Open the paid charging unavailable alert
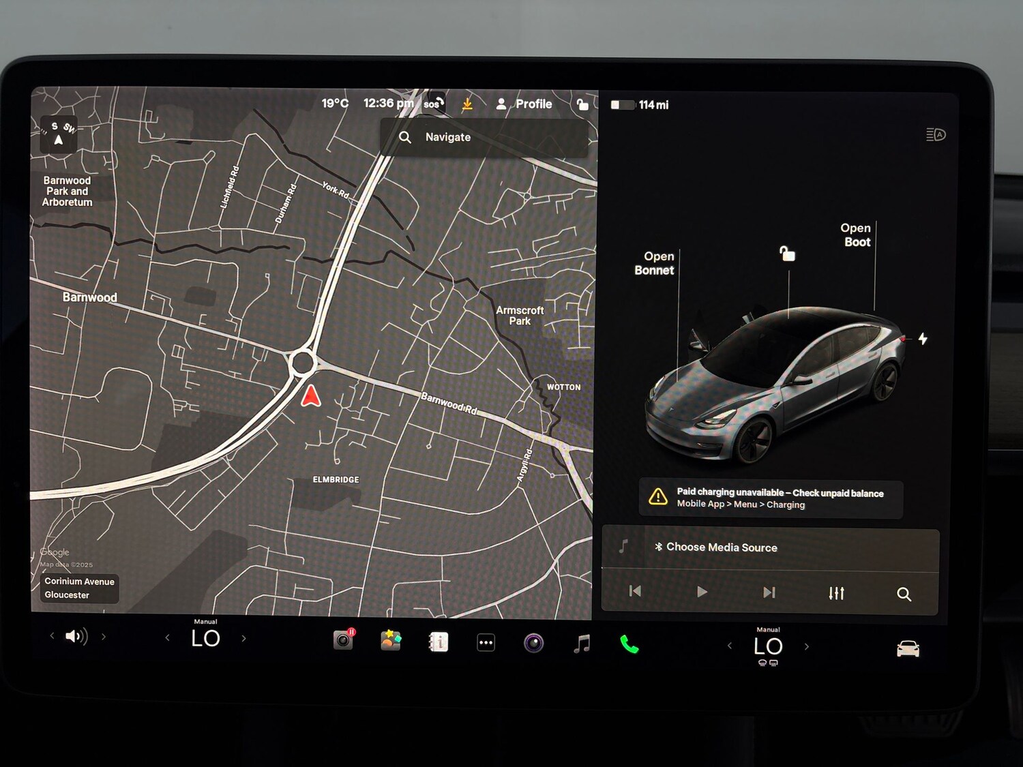 point(771,498)
